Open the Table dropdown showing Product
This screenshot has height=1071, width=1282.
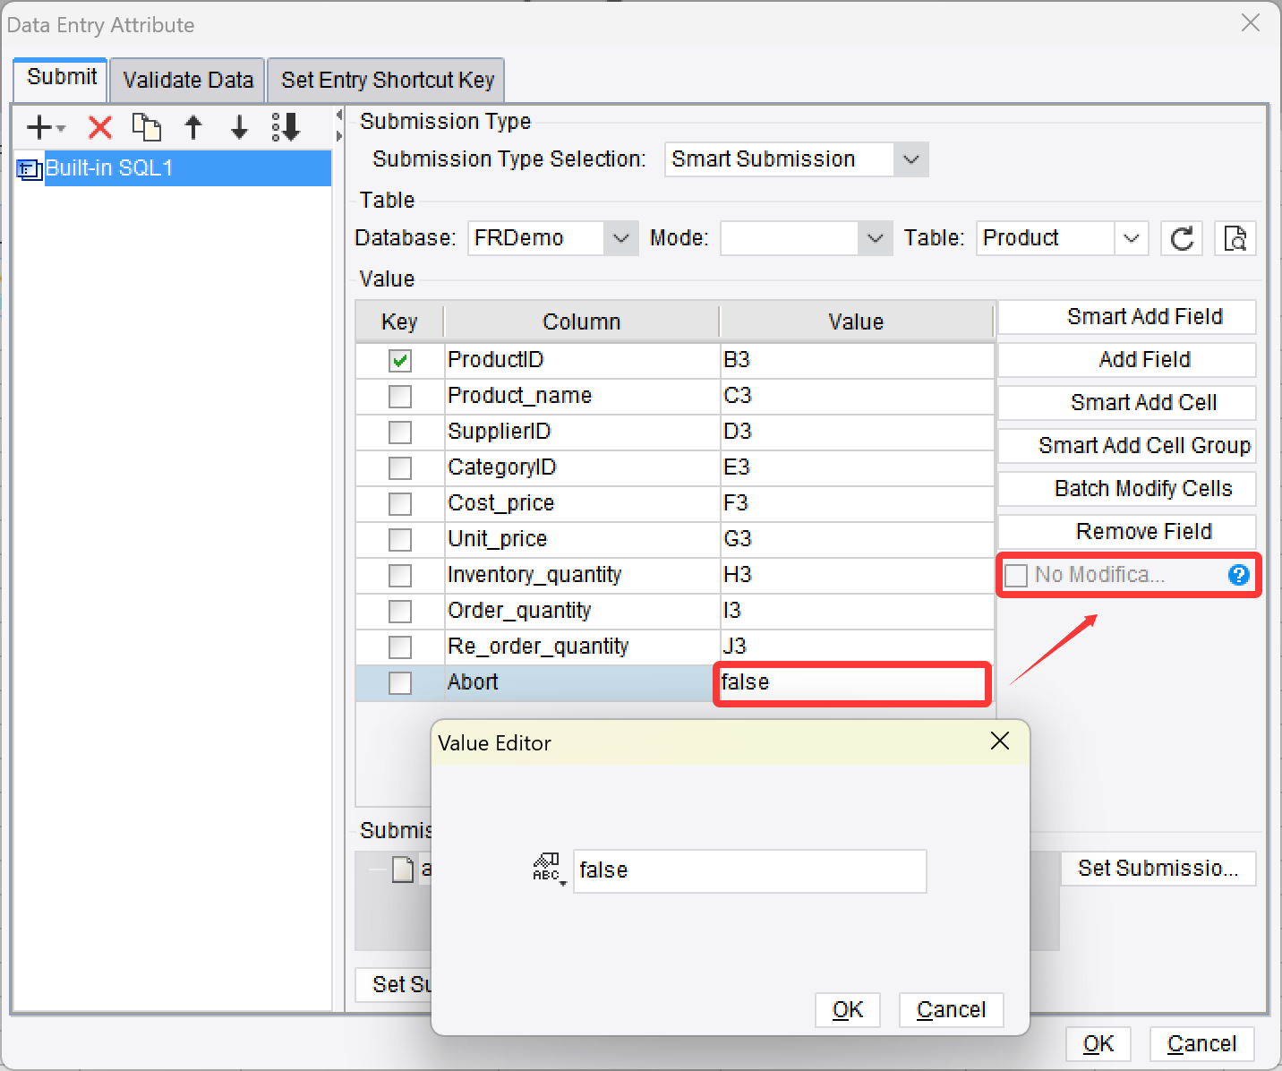1132,238
